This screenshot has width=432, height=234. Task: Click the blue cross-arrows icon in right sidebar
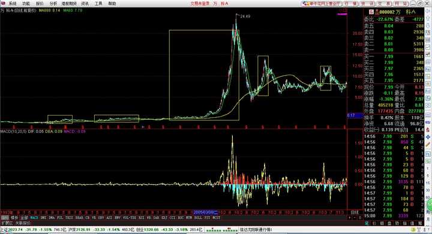(428, 137)
